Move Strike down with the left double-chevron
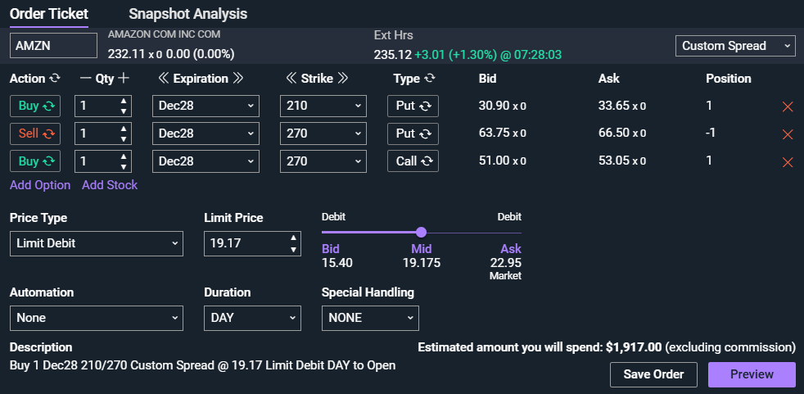This screenshot has height=394, width=804. [x=291, y=79]
